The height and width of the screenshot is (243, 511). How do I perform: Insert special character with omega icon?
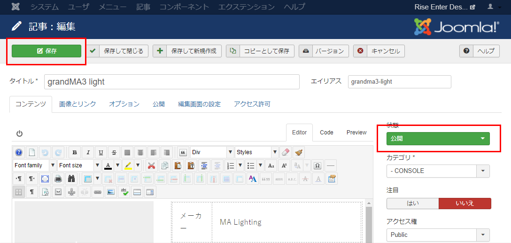(x=318, y=165)
